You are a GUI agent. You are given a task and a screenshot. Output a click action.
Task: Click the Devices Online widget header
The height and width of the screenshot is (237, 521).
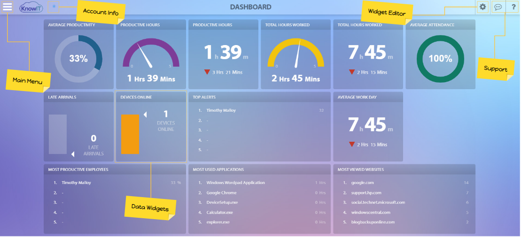click(x=151, y=97)
